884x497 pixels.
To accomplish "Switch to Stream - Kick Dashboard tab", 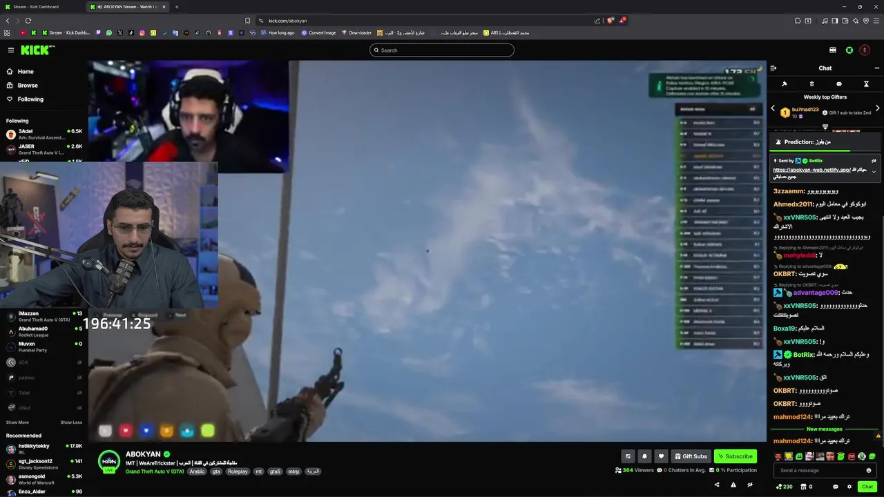I will pyautogui.click(x=41, y=6).
